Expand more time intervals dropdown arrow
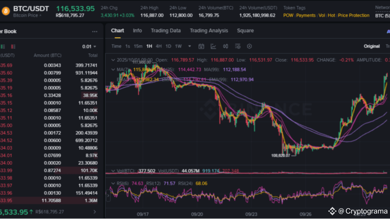Screen dimensions: 390x219 coord(190,46)
